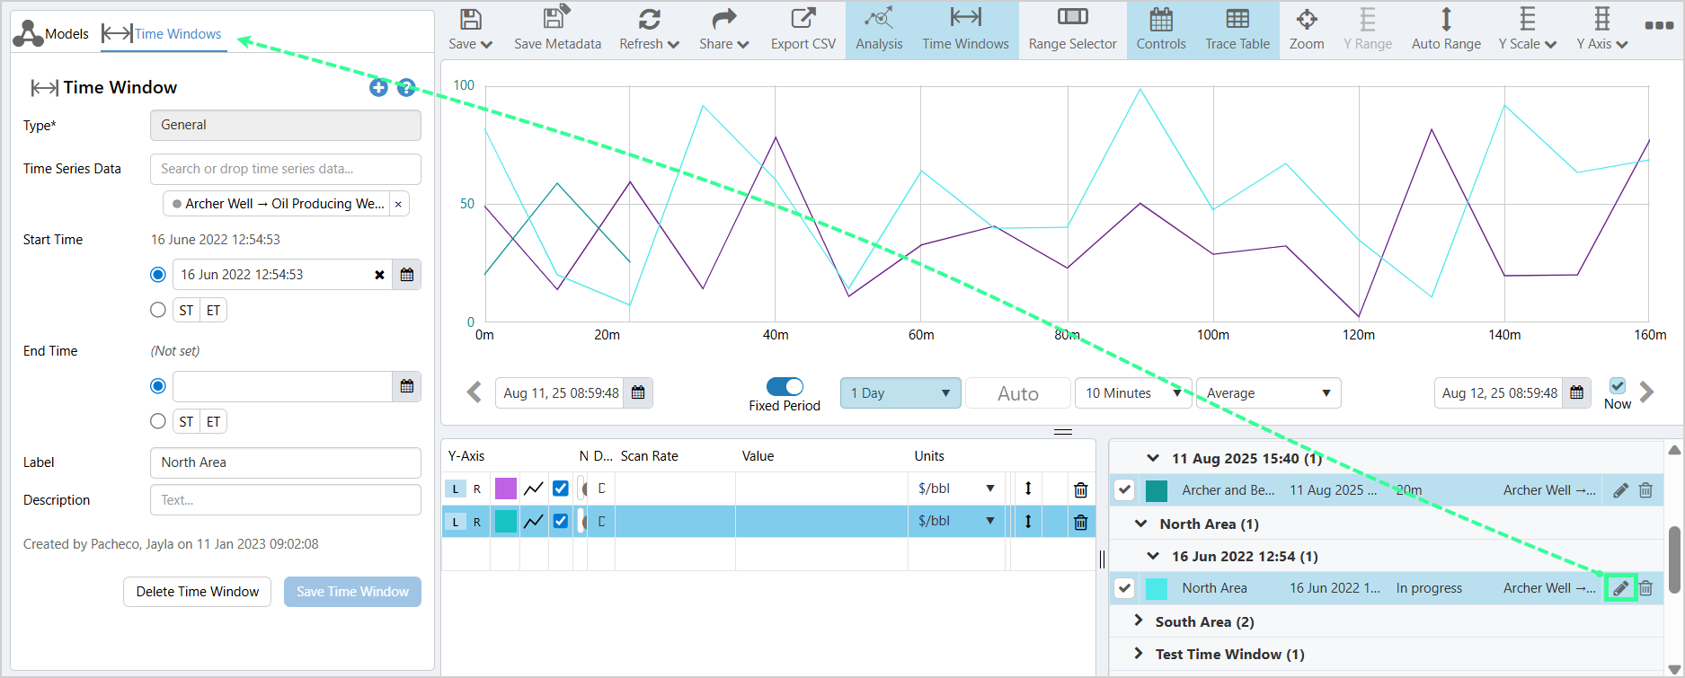The image size is (1685, 678).
Task: Expand the South Area (2) group
Action: click(1139, 621)
